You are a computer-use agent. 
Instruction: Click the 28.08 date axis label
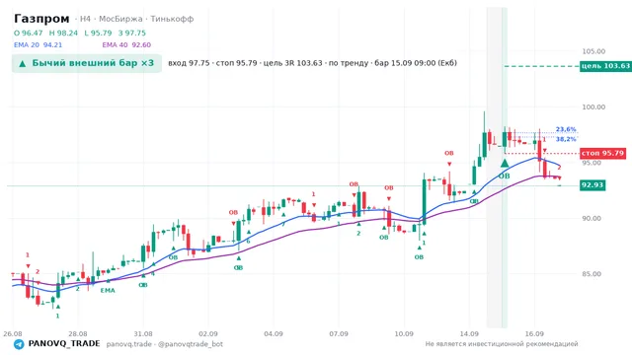click(78, 334)
